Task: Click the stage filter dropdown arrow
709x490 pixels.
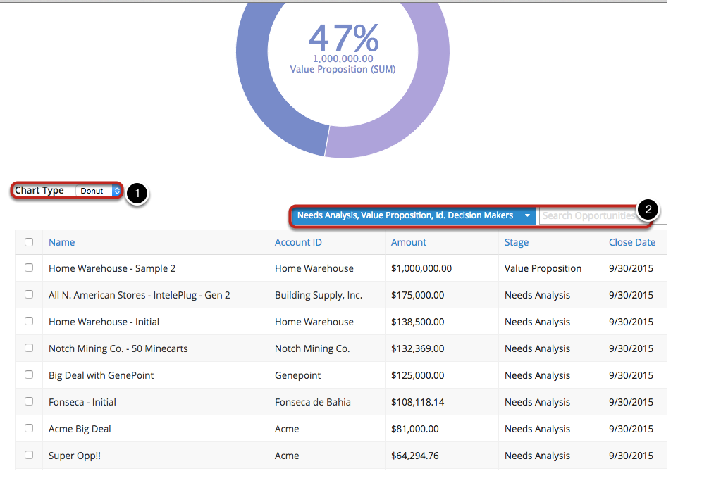Action: (x=527, y=215)
